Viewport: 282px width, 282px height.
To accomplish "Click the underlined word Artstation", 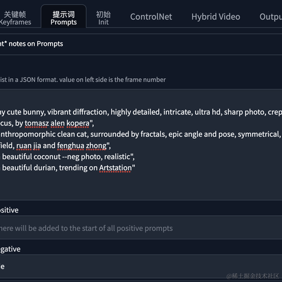I will pyautogui.click(x=115, y=168).
